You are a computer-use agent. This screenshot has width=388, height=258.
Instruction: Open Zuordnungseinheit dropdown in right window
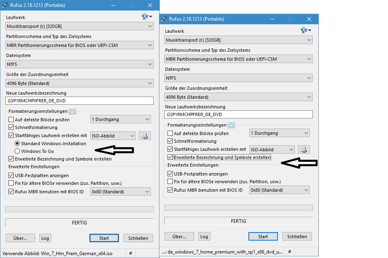pos(238,97)
